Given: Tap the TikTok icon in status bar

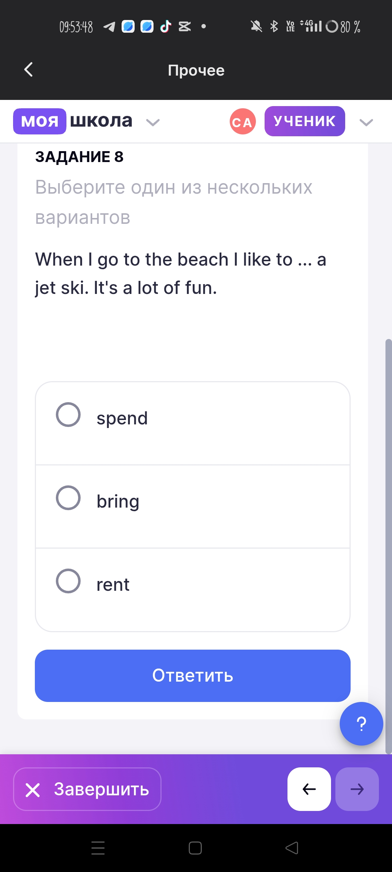Looking at the screenshot, I should 166,27.
